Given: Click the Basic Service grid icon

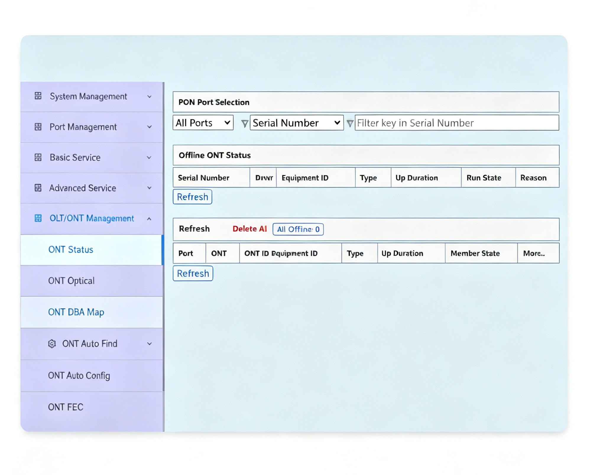Looking at the screenshot, I should [x=38, y=157].
